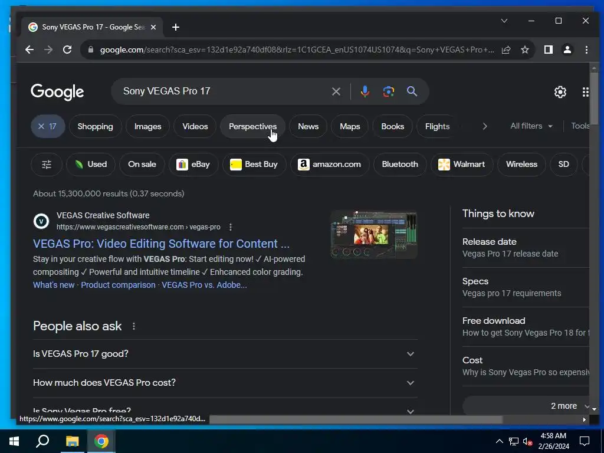Open Release date in Things to know

tap(526, 248)
